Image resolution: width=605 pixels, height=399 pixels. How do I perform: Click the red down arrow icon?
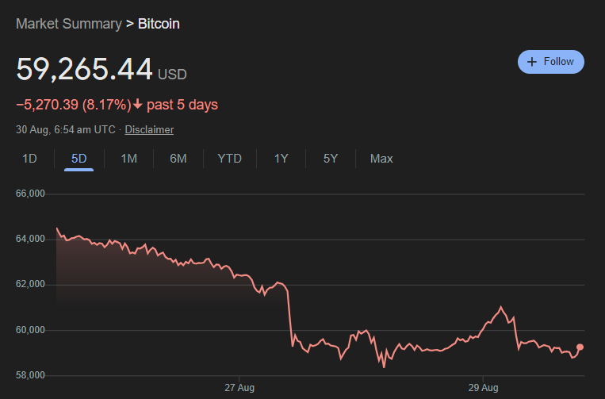(138, 105)
